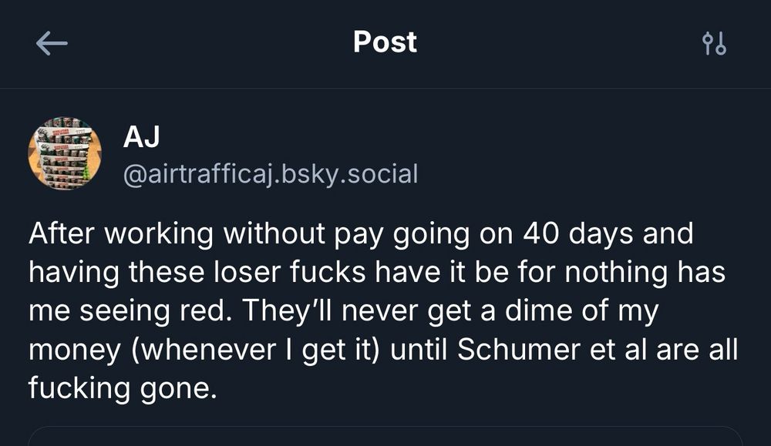The image size is (771, 446).
Task: Tap the "Post" header title
Action: coord(385,42)
